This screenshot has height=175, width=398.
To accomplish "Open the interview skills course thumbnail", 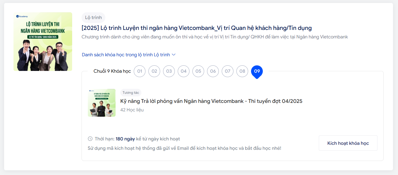I will [x=102, y=103].
